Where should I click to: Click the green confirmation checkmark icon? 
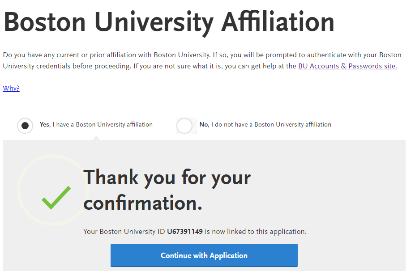tap(56, 198)
